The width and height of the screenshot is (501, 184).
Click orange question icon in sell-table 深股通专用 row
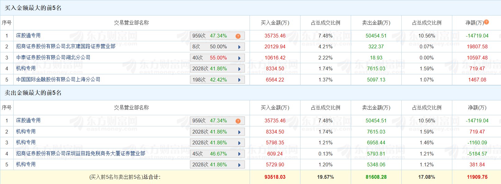(x=238, y=121)
